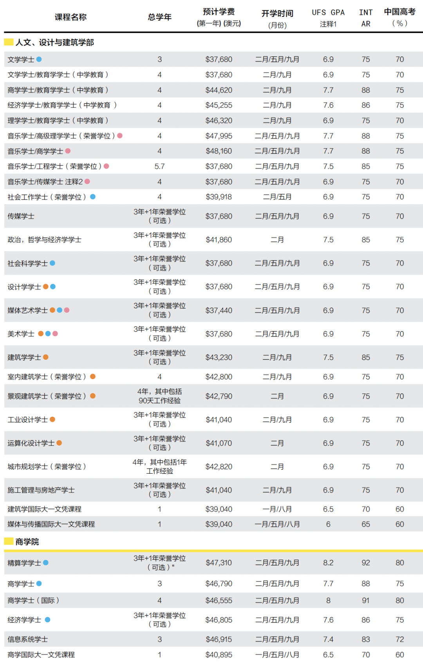Screen dimensions: 423x668
Task: Click the $40,895 tuition value
Action: 219,655
